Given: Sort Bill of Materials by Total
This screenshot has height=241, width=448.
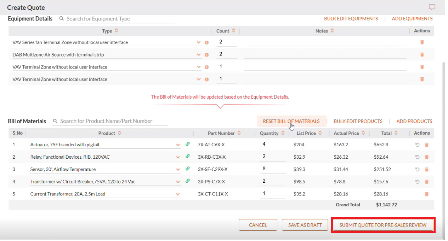Looking at the screenshot, I should (396, 133).
